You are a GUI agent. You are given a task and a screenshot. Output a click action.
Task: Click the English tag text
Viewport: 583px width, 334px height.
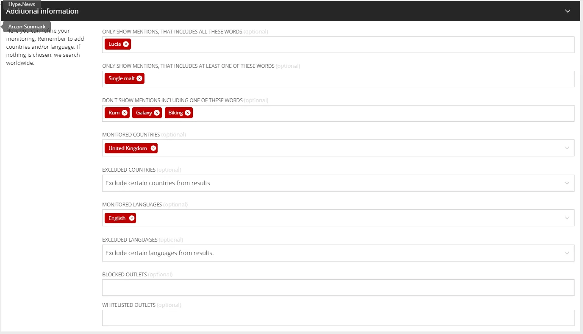tap(117, 218)
